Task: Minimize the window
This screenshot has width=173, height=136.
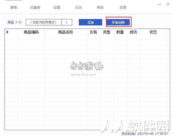Action: (159, 4)
